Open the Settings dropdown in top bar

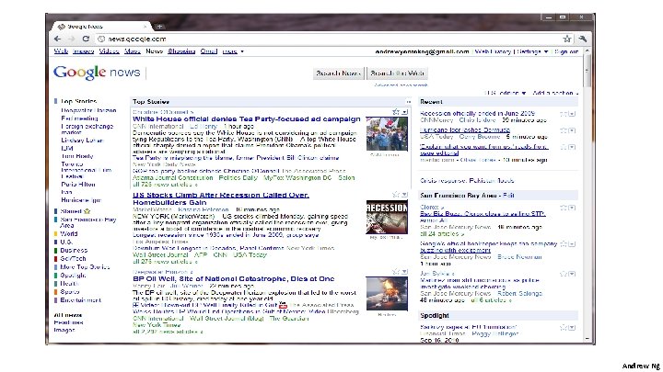(x=532, y=51)
